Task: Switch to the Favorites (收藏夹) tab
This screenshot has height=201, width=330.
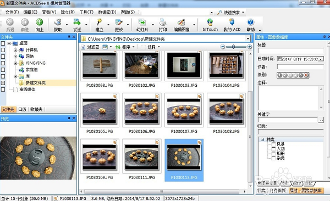Action: (36, 109)
